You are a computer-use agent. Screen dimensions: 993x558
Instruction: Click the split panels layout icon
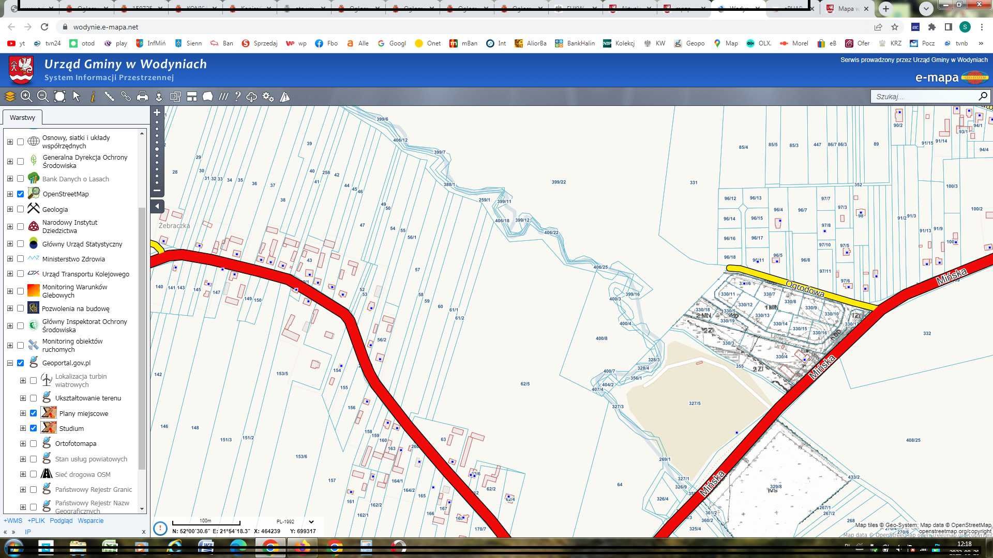pyautogui.click(x=192, y=97)
